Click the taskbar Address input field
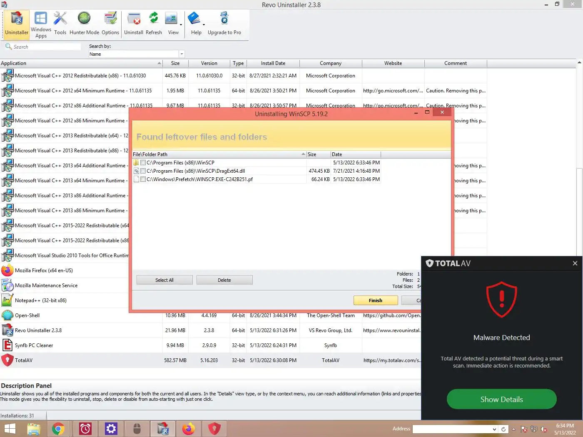This screenshot has height=437, width=583. (x=452, y=429)
